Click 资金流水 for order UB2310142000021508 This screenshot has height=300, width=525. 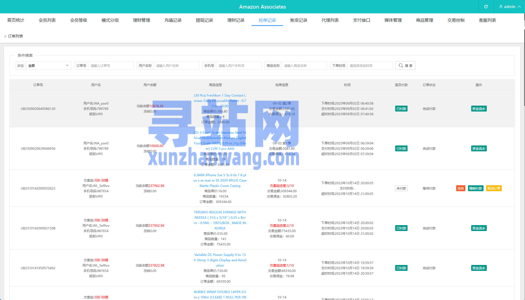point(479,228)
